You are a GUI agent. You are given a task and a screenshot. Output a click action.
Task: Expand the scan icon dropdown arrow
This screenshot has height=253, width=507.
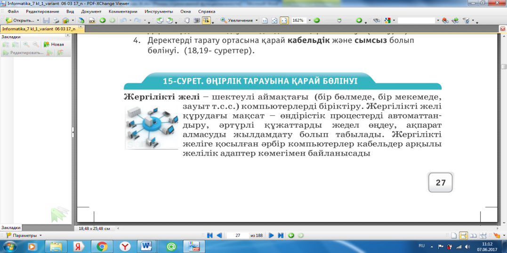(73, 20)
